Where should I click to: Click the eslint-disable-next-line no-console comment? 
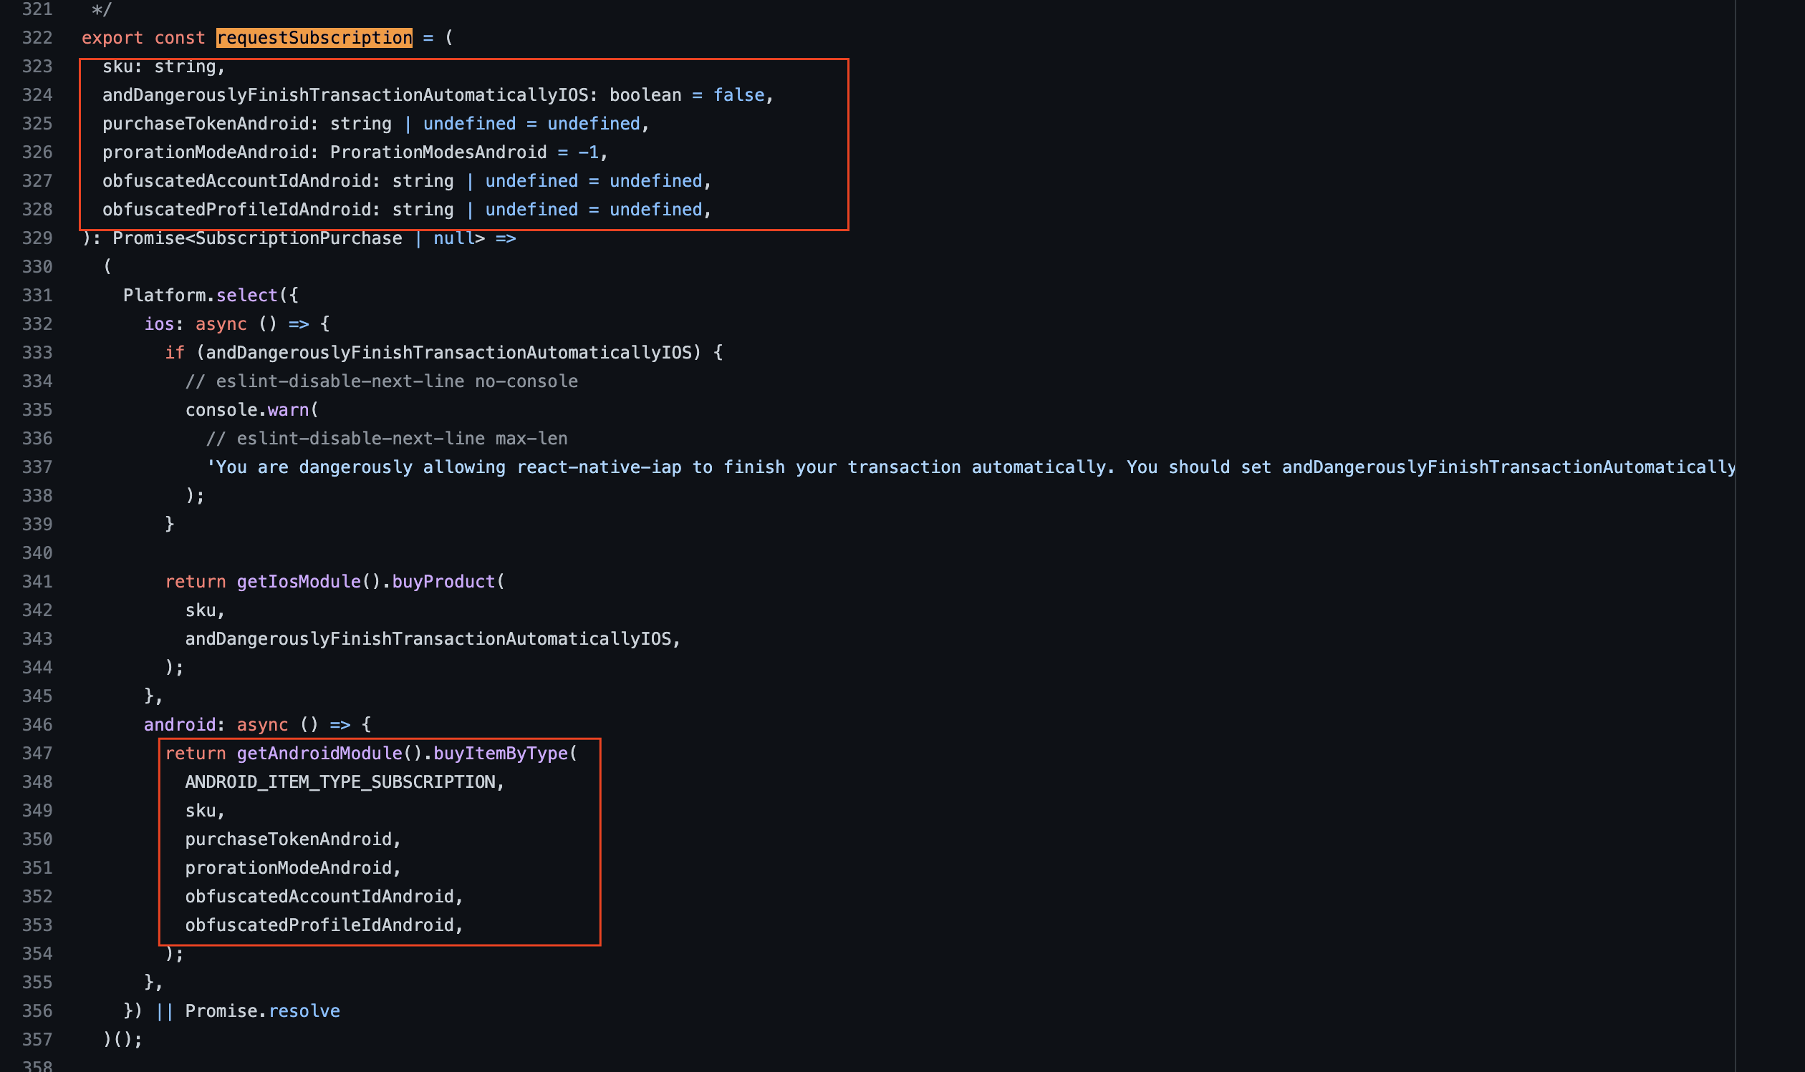382,381
